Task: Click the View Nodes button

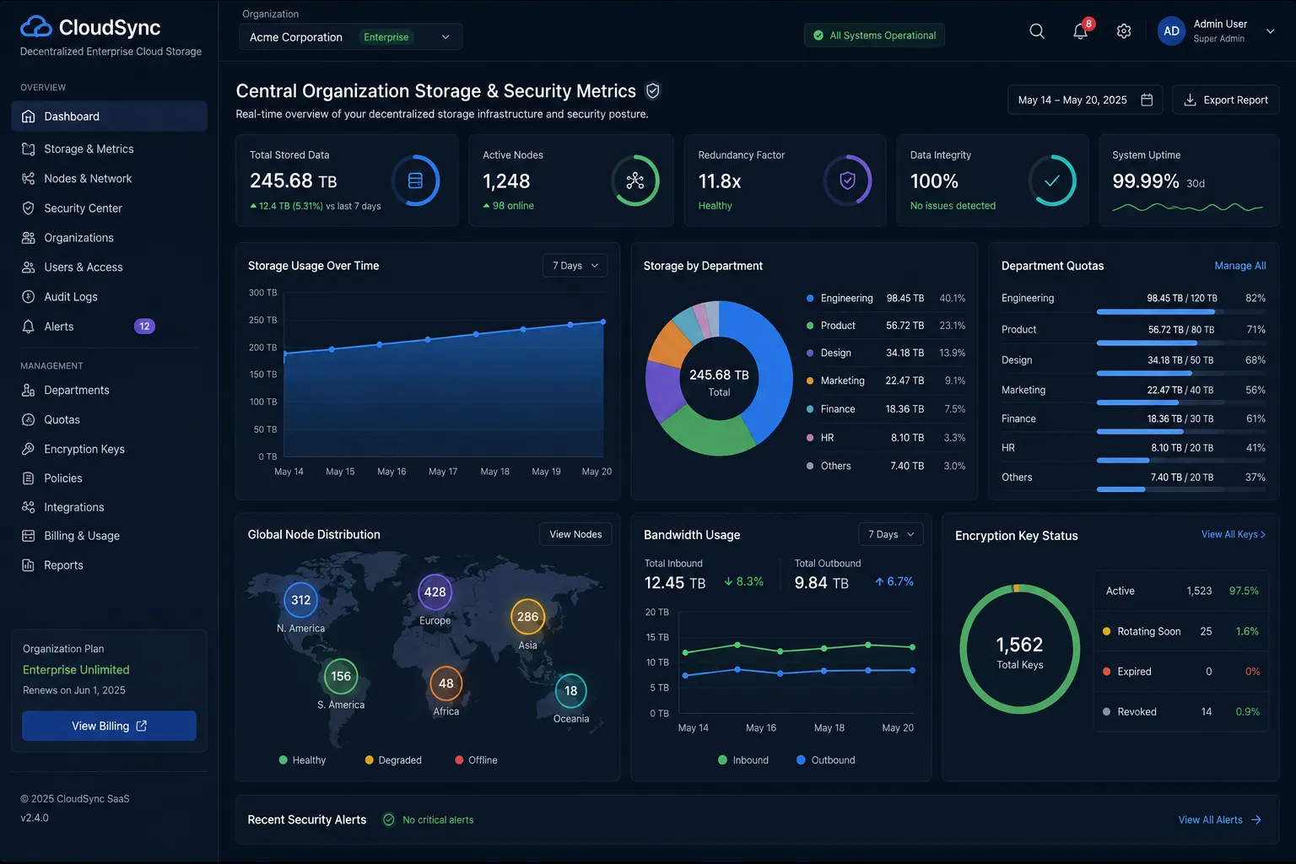Action: tap(575, 534)
